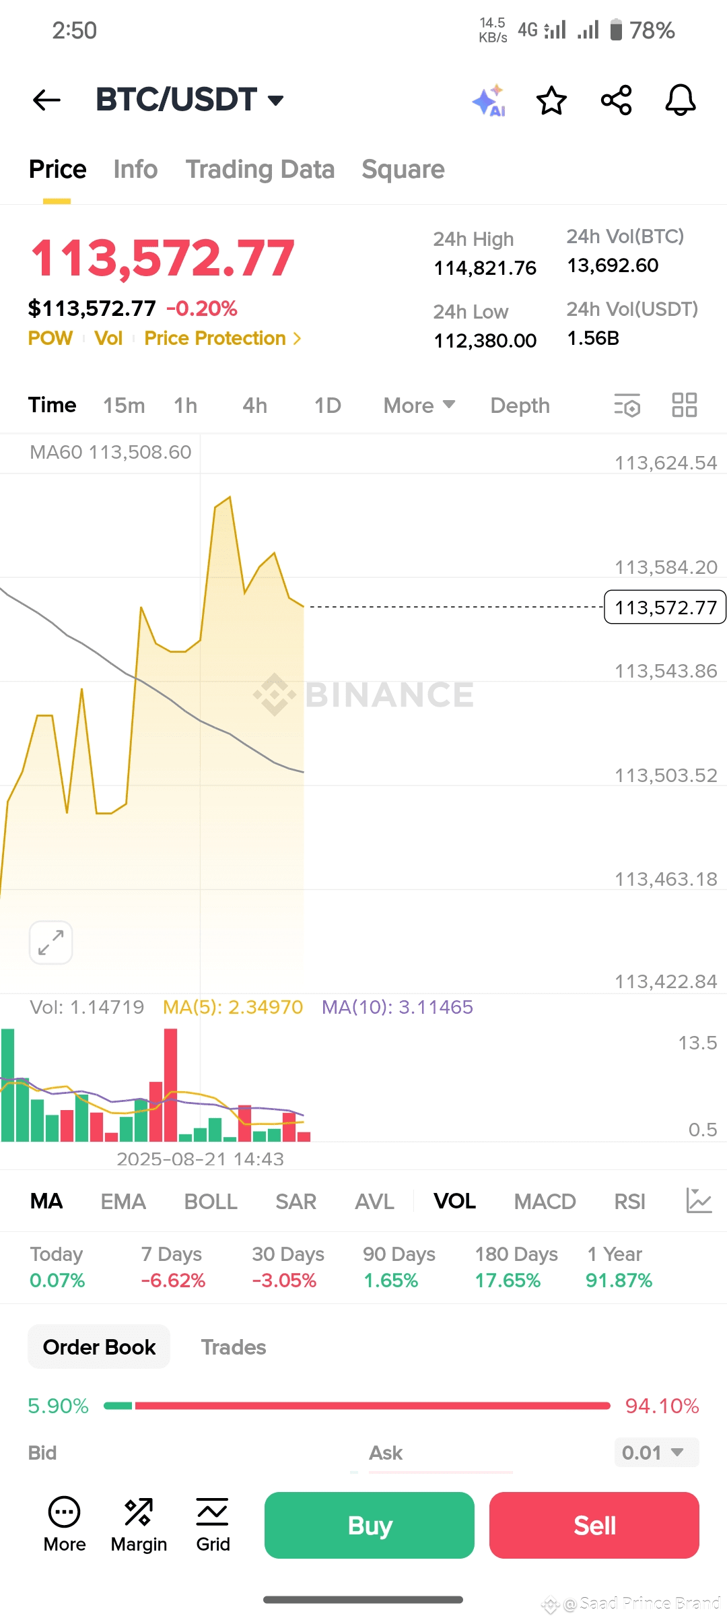Tap the share icon
The width and height of the screenshot is (727, 1622).
[616, 100]
